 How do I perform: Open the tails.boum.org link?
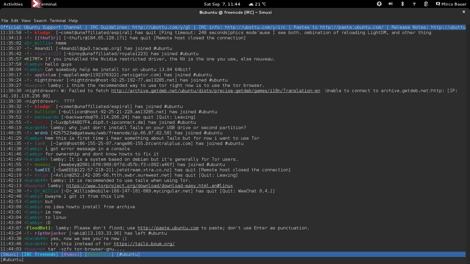click(144, 244)
